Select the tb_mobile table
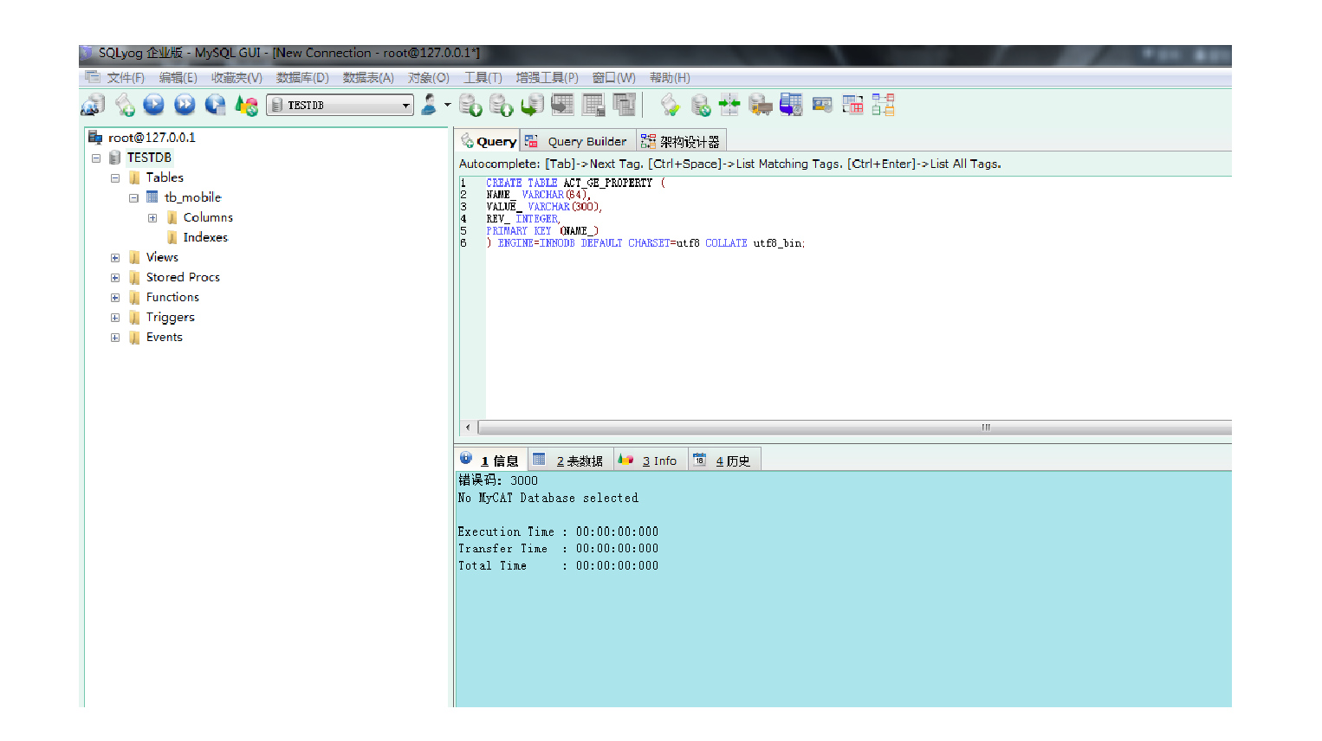The height and width of the screenshot is (741, 1322). pos(192,197)
